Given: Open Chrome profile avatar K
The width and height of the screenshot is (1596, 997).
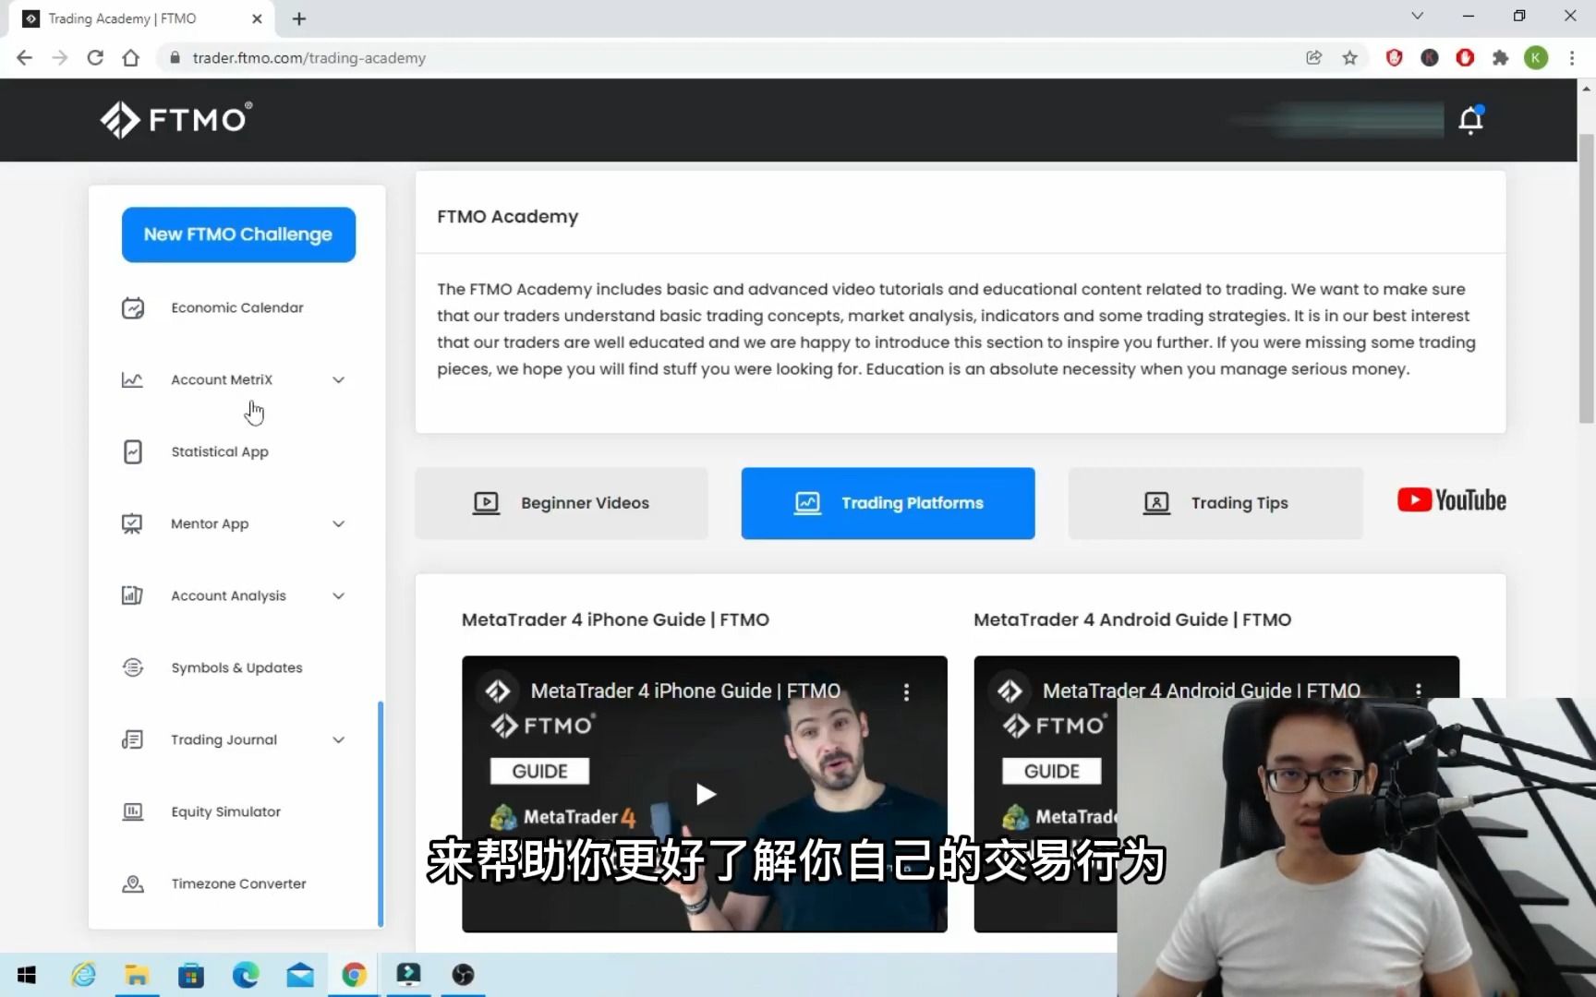Looking at the screenshot, I should pos(1536,58).
